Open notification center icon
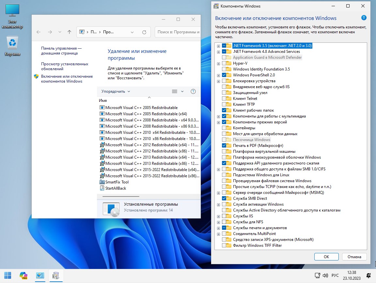376x283 pixels. click(369, 275)
